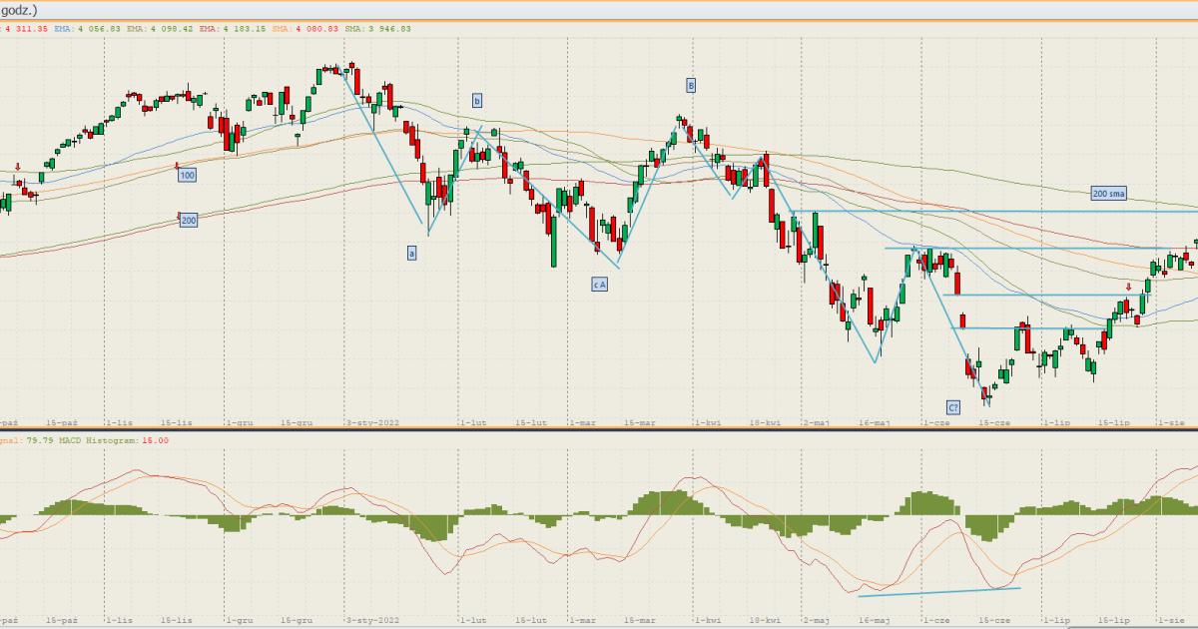
Task: Click the chart title bar ending in "godz.)"
Action: point(20,9)
